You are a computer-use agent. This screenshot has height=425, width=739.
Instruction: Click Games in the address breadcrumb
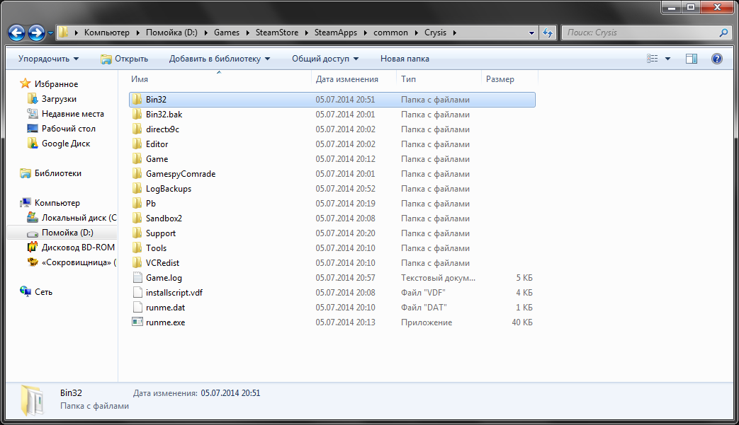pos(227,33)
